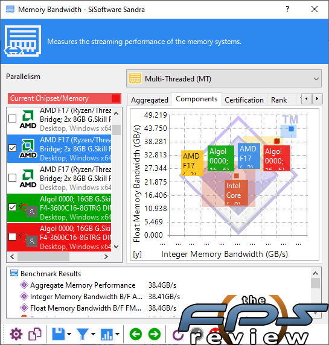Click the Integer Memory Bandwidth diamond icon

coord(24,296)
